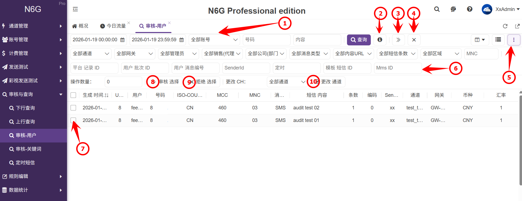Open 定时短信 in the sidebar

pyautogui.click(x=33, y=163)
